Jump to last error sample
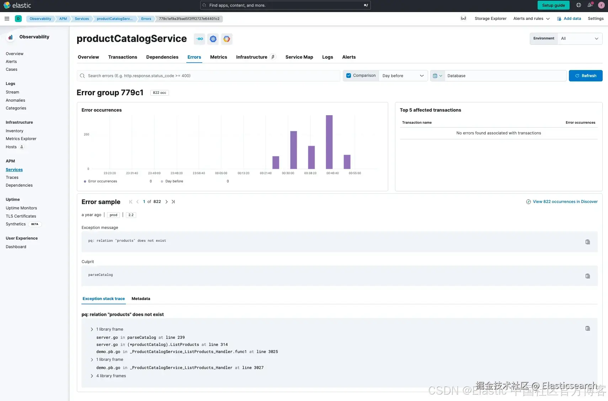Image resolution: width=608 pixels, height=401 pixels. pyautogui.click(x=173, y=202)
